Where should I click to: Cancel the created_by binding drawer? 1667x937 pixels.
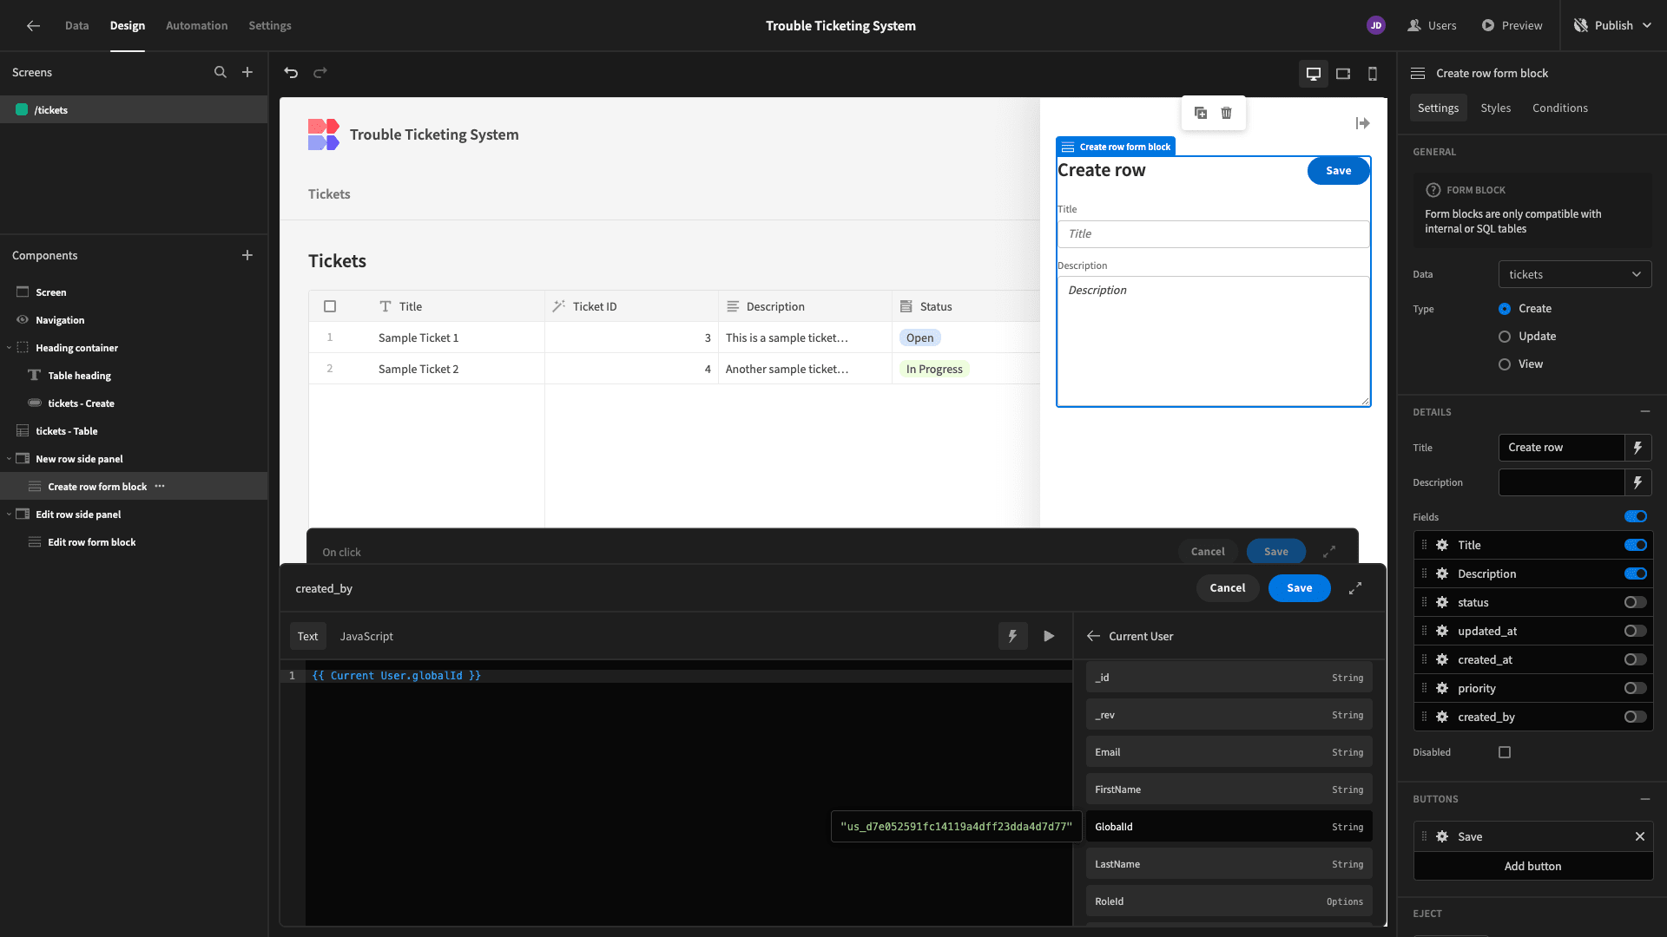tap(1228, 588)
